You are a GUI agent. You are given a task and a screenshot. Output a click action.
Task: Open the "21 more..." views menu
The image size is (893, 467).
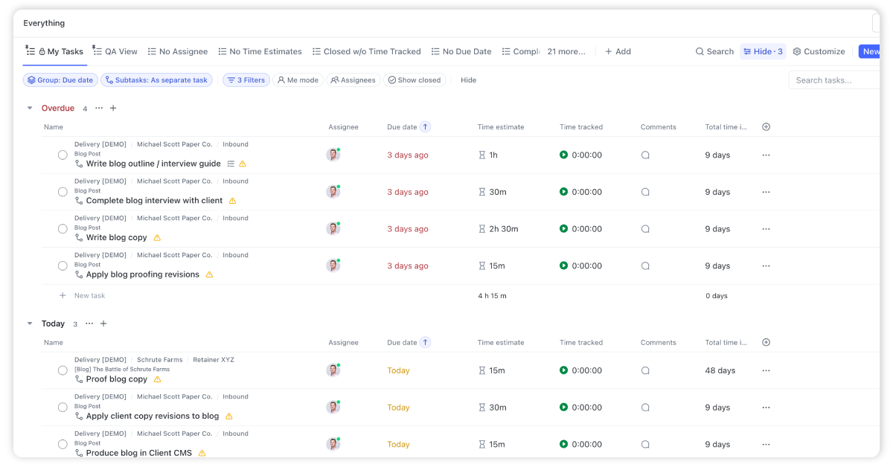point(567,51)
